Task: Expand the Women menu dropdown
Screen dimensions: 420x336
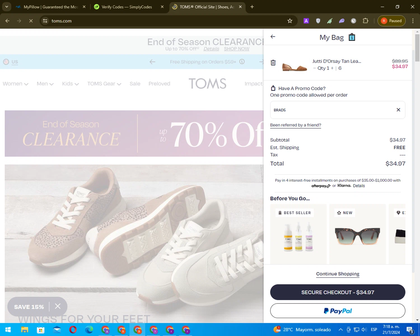Action: [15, 84]
